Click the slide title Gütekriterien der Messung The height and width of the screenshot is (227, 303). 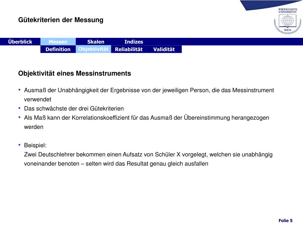[61, 20]
